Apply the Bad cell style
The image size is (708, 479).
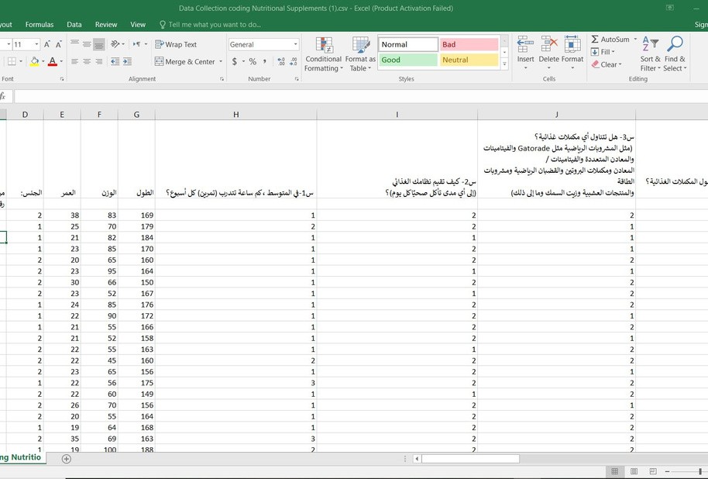tap(469, 45)
